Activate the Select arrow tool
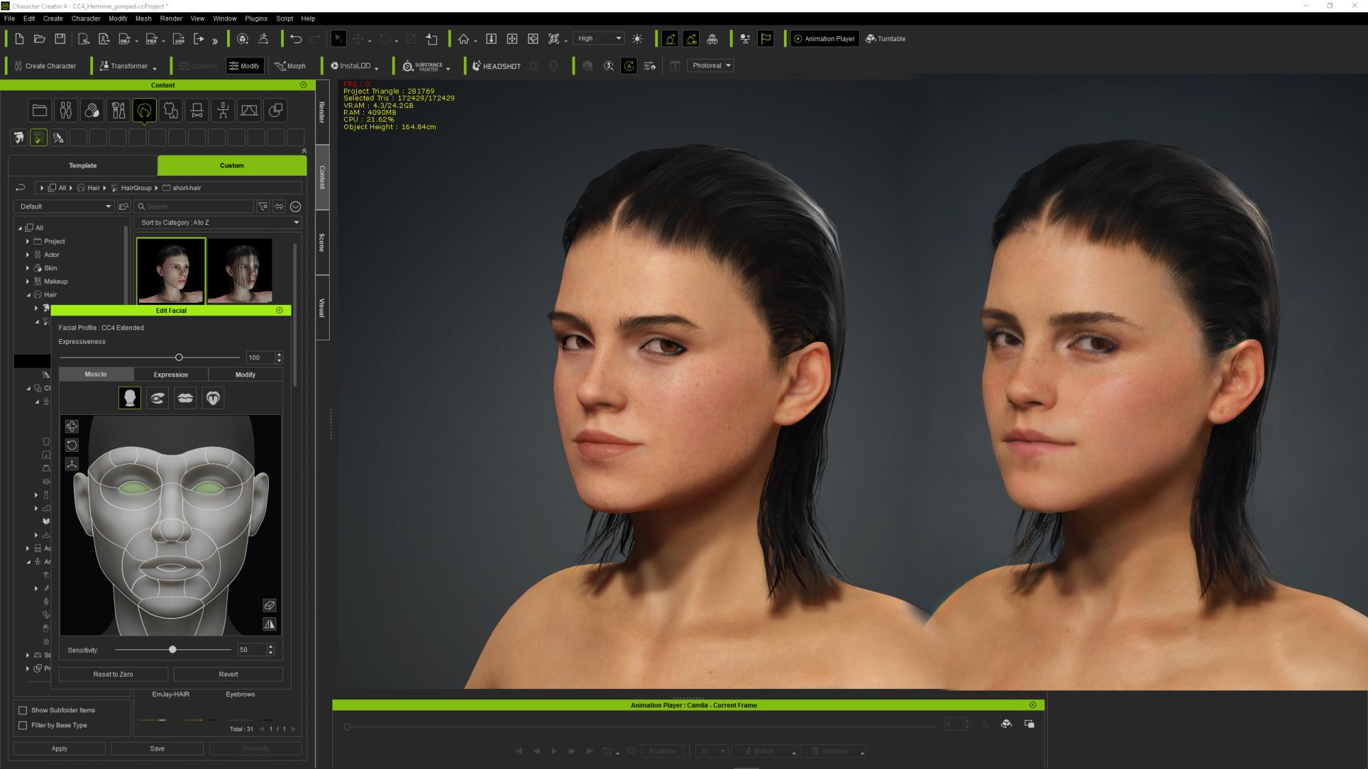 pos(339,39)
